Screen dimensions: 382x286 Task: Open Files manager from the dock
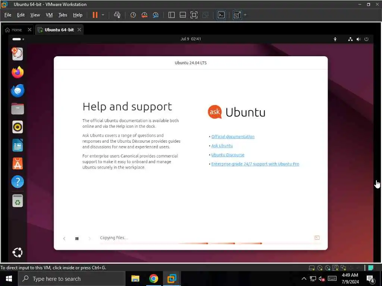click(x=18, y=109)
